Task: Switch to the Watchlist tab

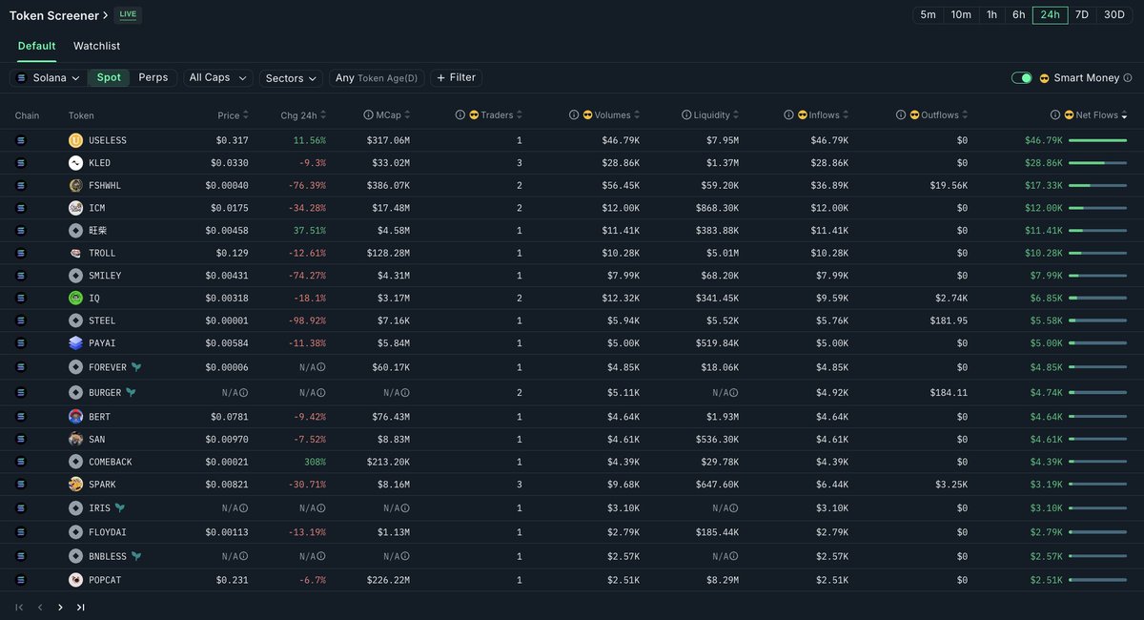Action: (x=96, y=46)
